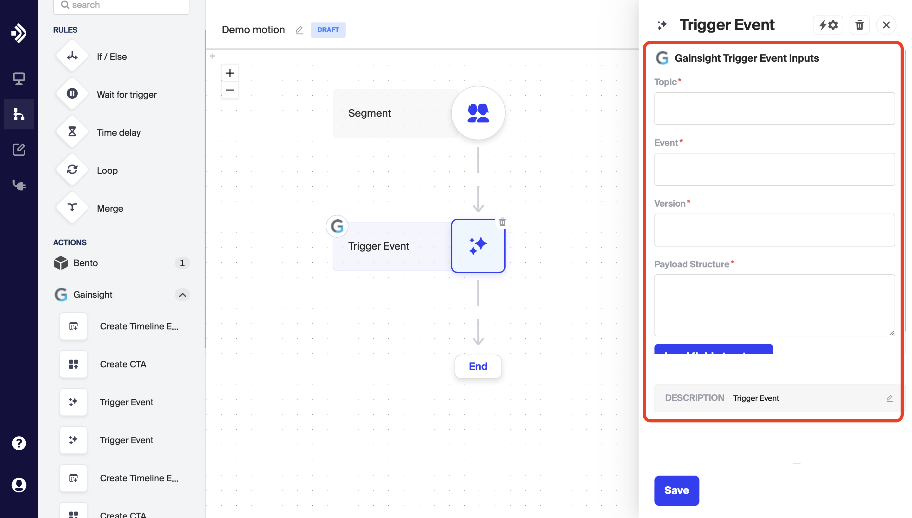
Task: Zoom in the canvas with plus button
Action: [230, 73]
